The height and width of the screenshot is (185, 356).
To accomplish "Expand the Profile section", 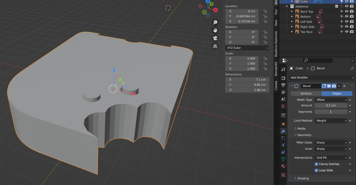I will pos(301,129).
